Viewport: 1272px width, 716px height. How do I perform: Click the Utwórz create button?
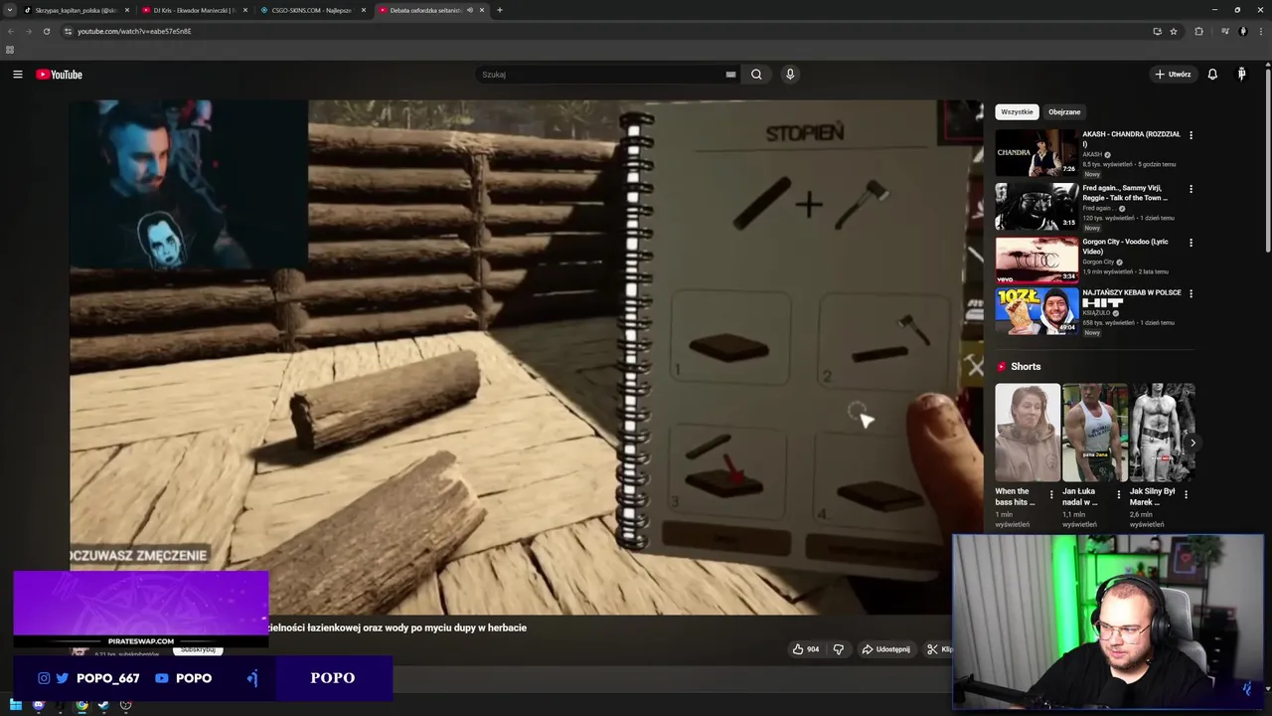1173,75
